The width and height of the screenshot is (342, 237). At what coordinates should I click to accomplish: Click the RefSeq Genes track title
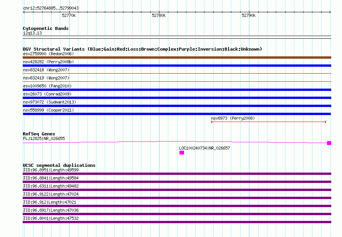(x=39, y=134)
